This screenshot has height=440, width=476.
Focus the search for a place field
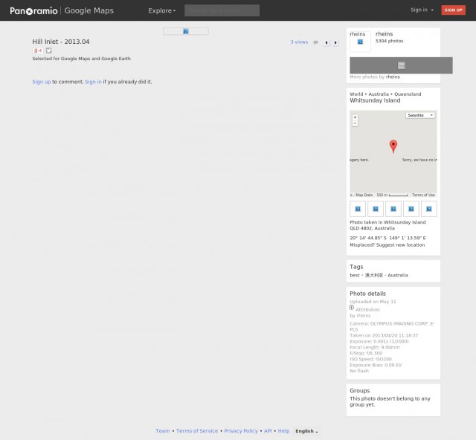pos(222,10)
